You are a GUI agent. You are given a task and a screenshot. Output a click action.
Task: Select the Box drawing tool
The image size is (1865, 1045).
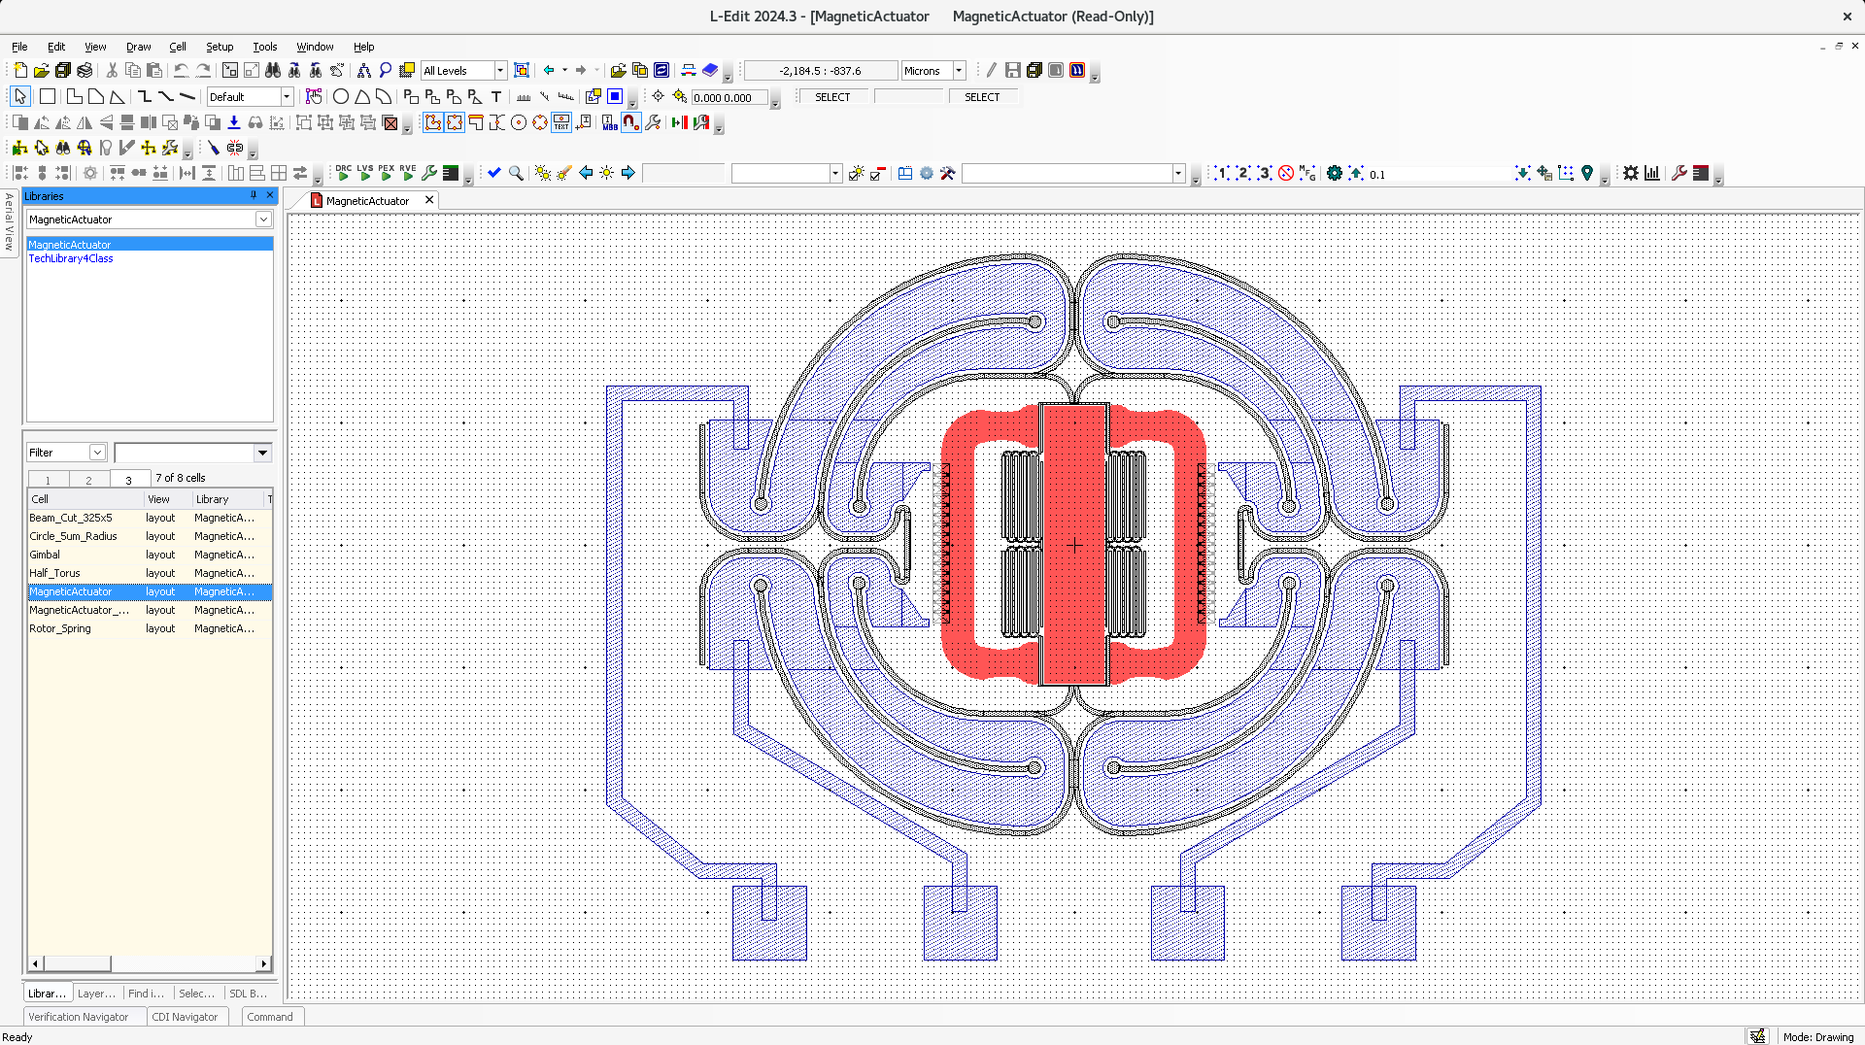47,96
